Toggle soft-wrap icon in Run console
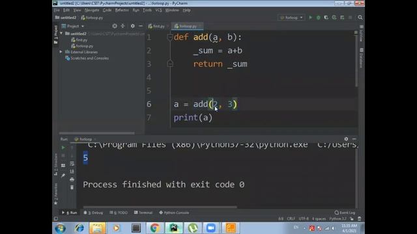Viewport: 417px width, 234px height. coord(72,164)
